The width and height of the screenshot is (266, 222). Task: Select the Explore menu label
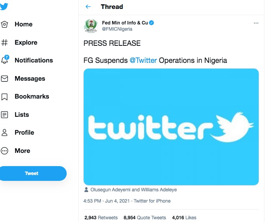coord(26,42)
